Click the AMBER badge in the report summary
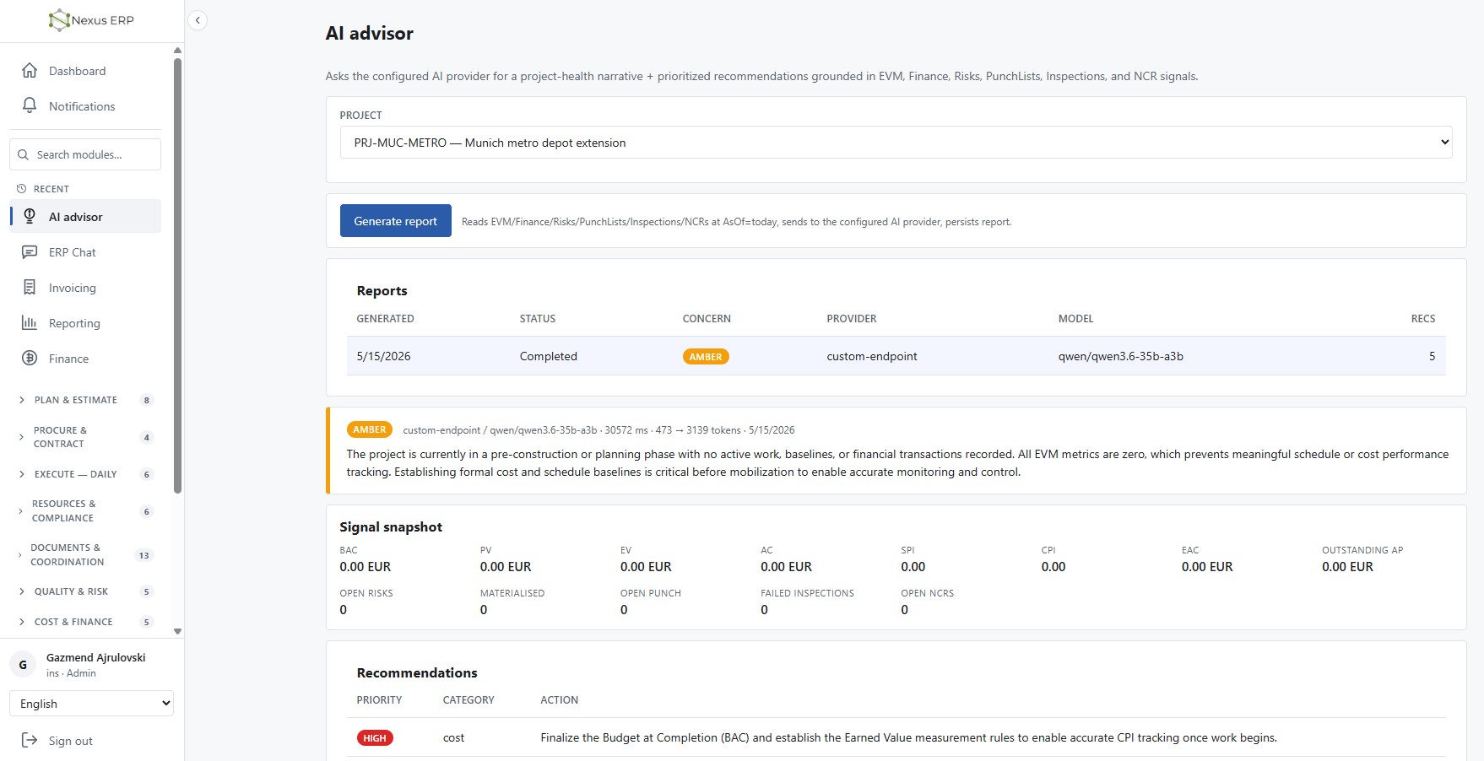1484x761 pixels. [x=370, y=429]
